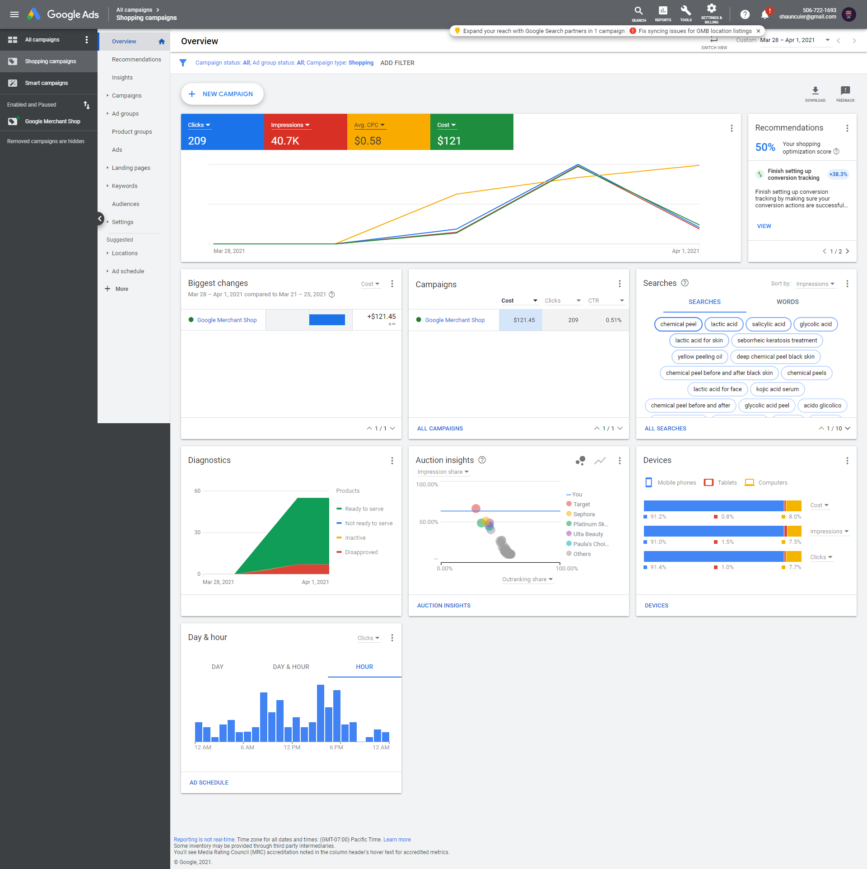The height and width of the screenshot is (869, 867).
Task: Click the NEW CAMPAIGN button
Action: coord(222,94)
